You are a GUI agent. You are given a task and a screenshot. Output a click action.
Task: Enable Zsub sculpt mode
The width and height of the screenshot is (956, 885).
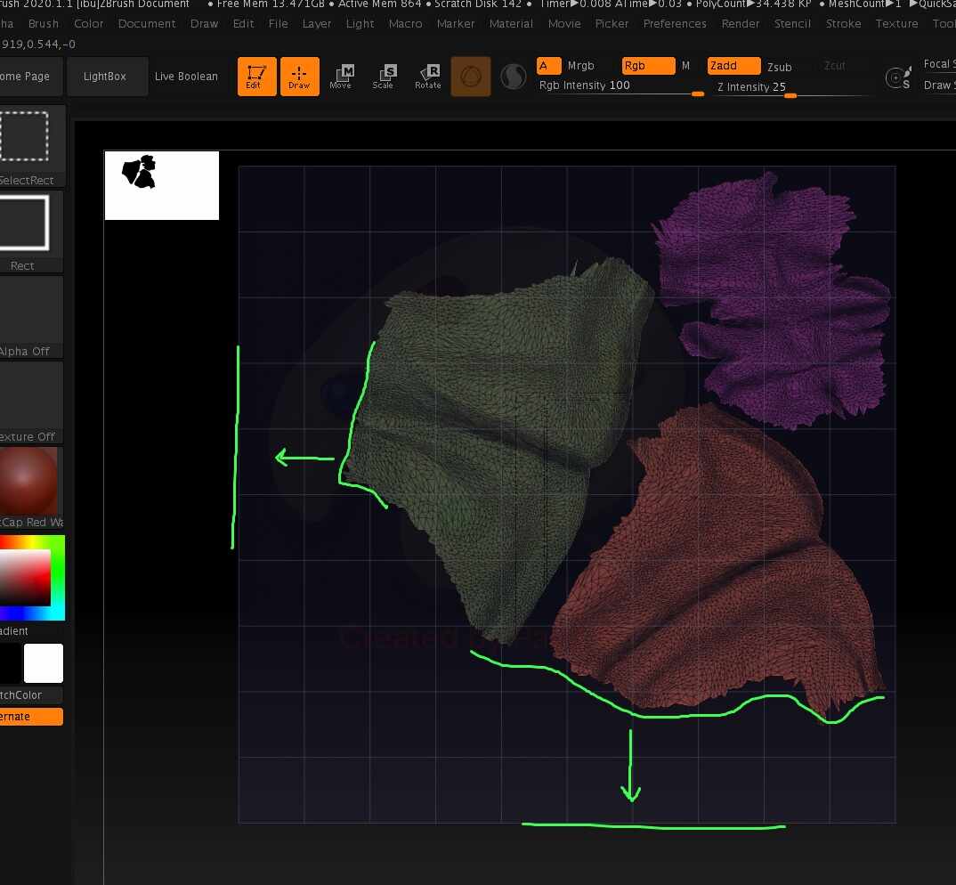[x=779, y=67]
